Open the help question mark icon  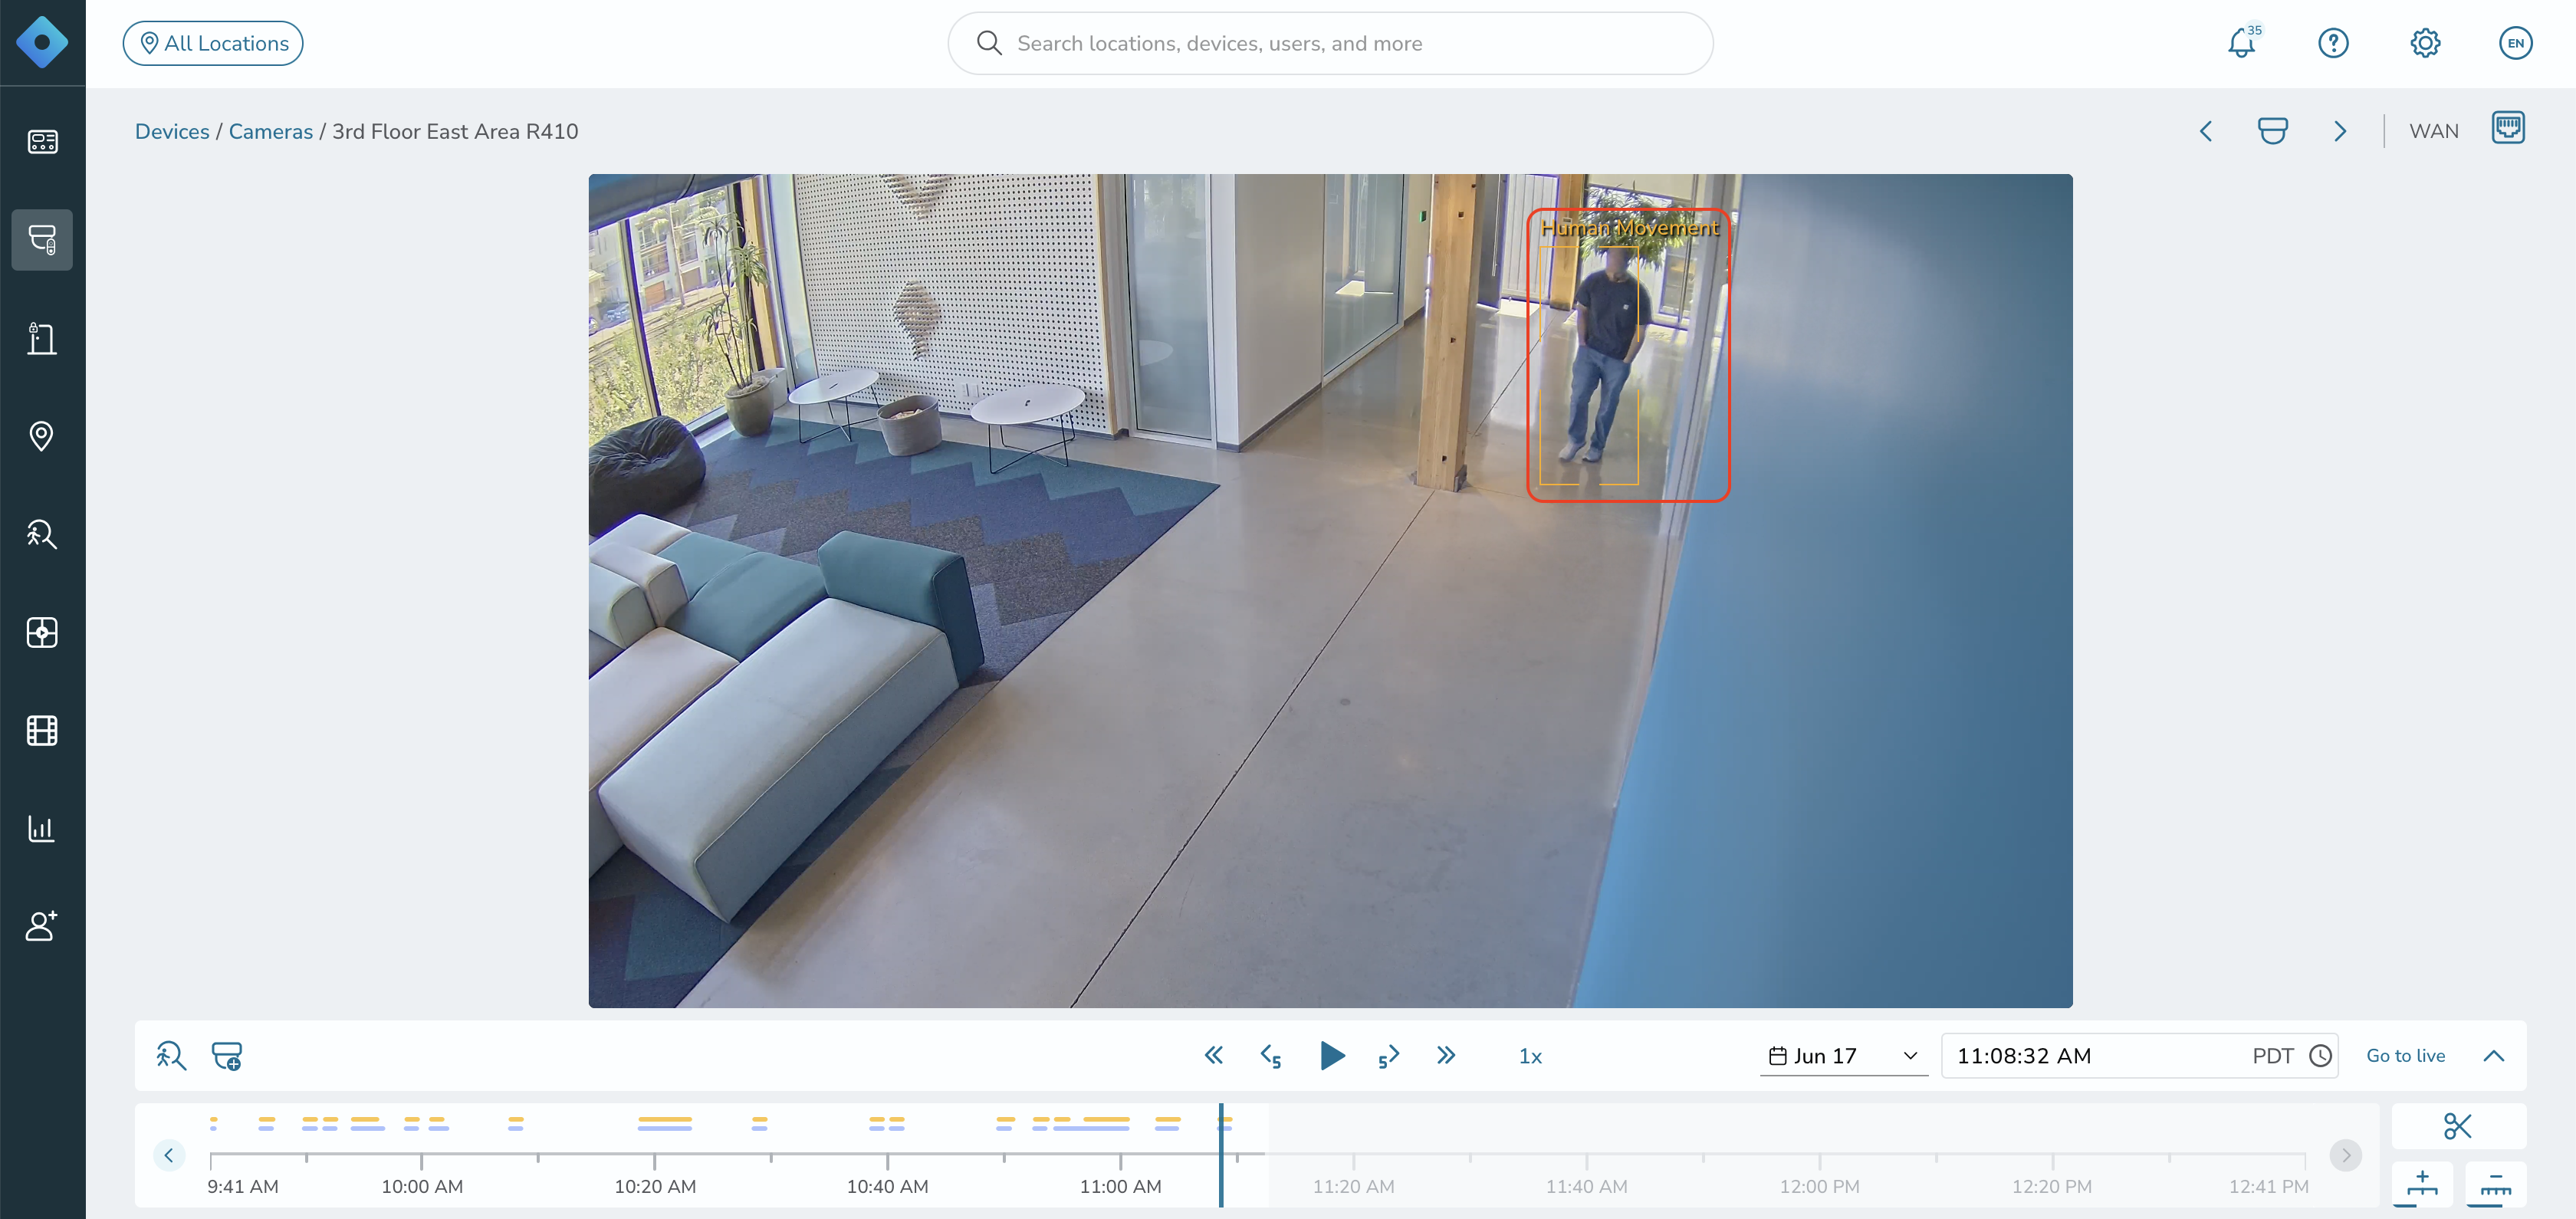pos(2333,43)
